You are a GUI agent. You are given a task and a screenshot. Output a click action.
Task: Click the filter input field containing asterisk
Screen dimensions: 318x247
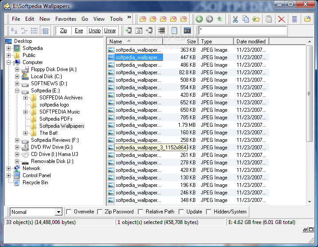click(243, 30)
